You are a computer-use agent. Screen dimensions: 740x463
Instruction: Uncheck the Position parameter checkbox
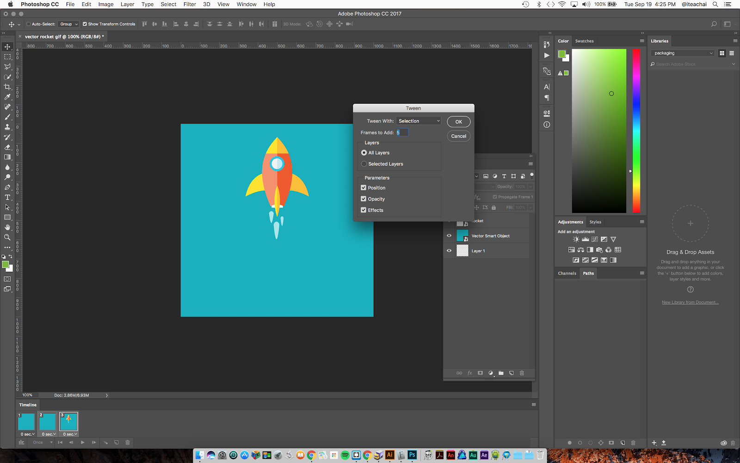coord(364,188)
